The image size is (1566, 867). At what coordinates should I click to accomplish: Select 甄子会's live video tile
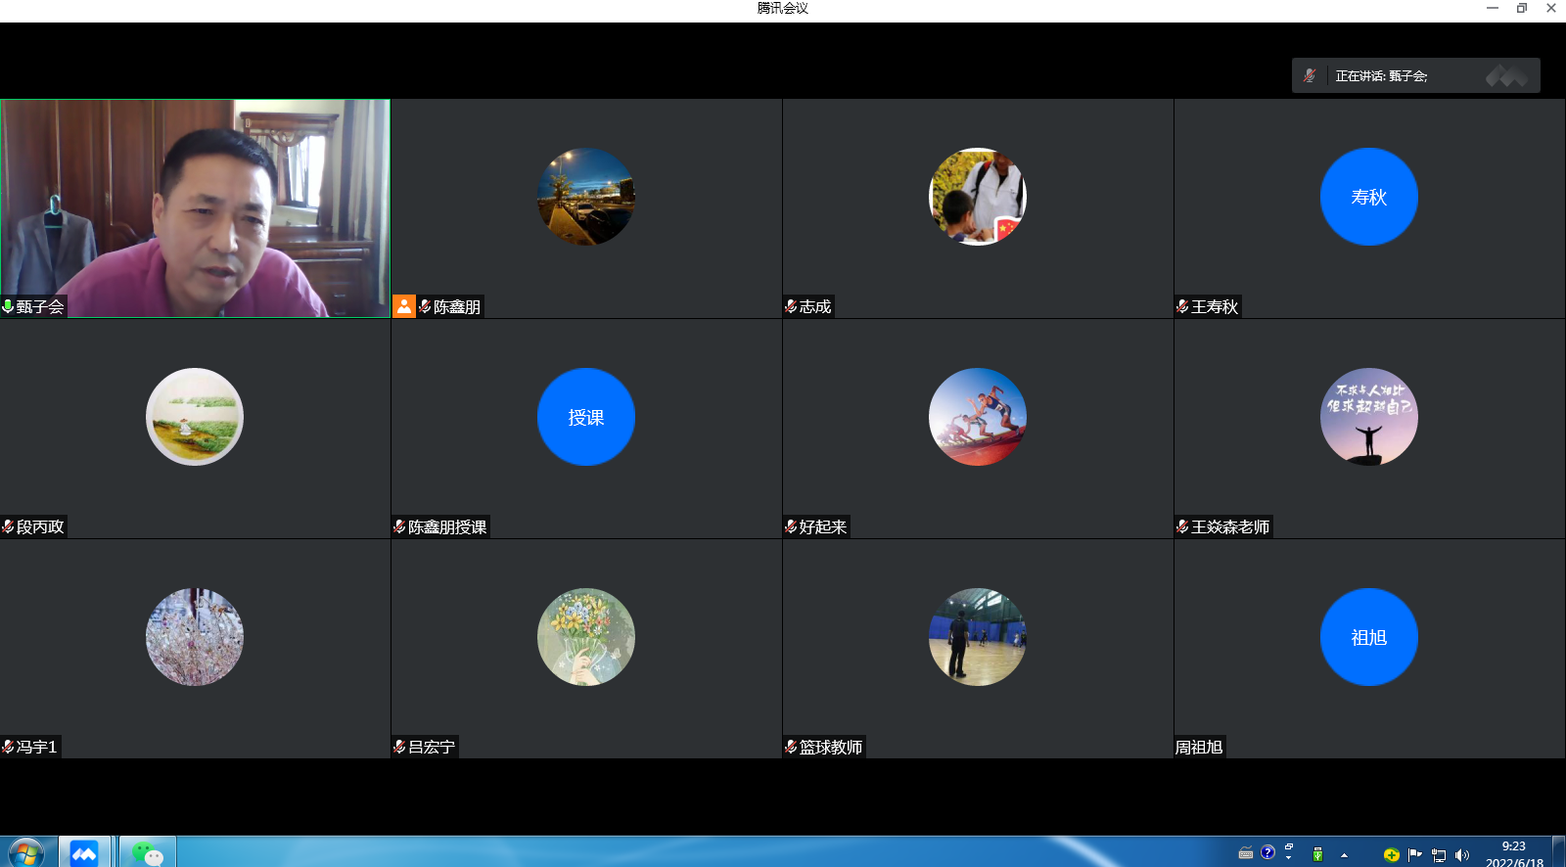[x=196, y=208]
